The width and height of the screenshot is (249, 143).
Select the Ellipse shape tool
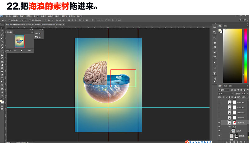point(2,85)
